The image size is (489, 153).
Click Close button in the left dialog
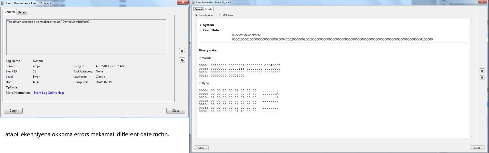pos(176,111)
